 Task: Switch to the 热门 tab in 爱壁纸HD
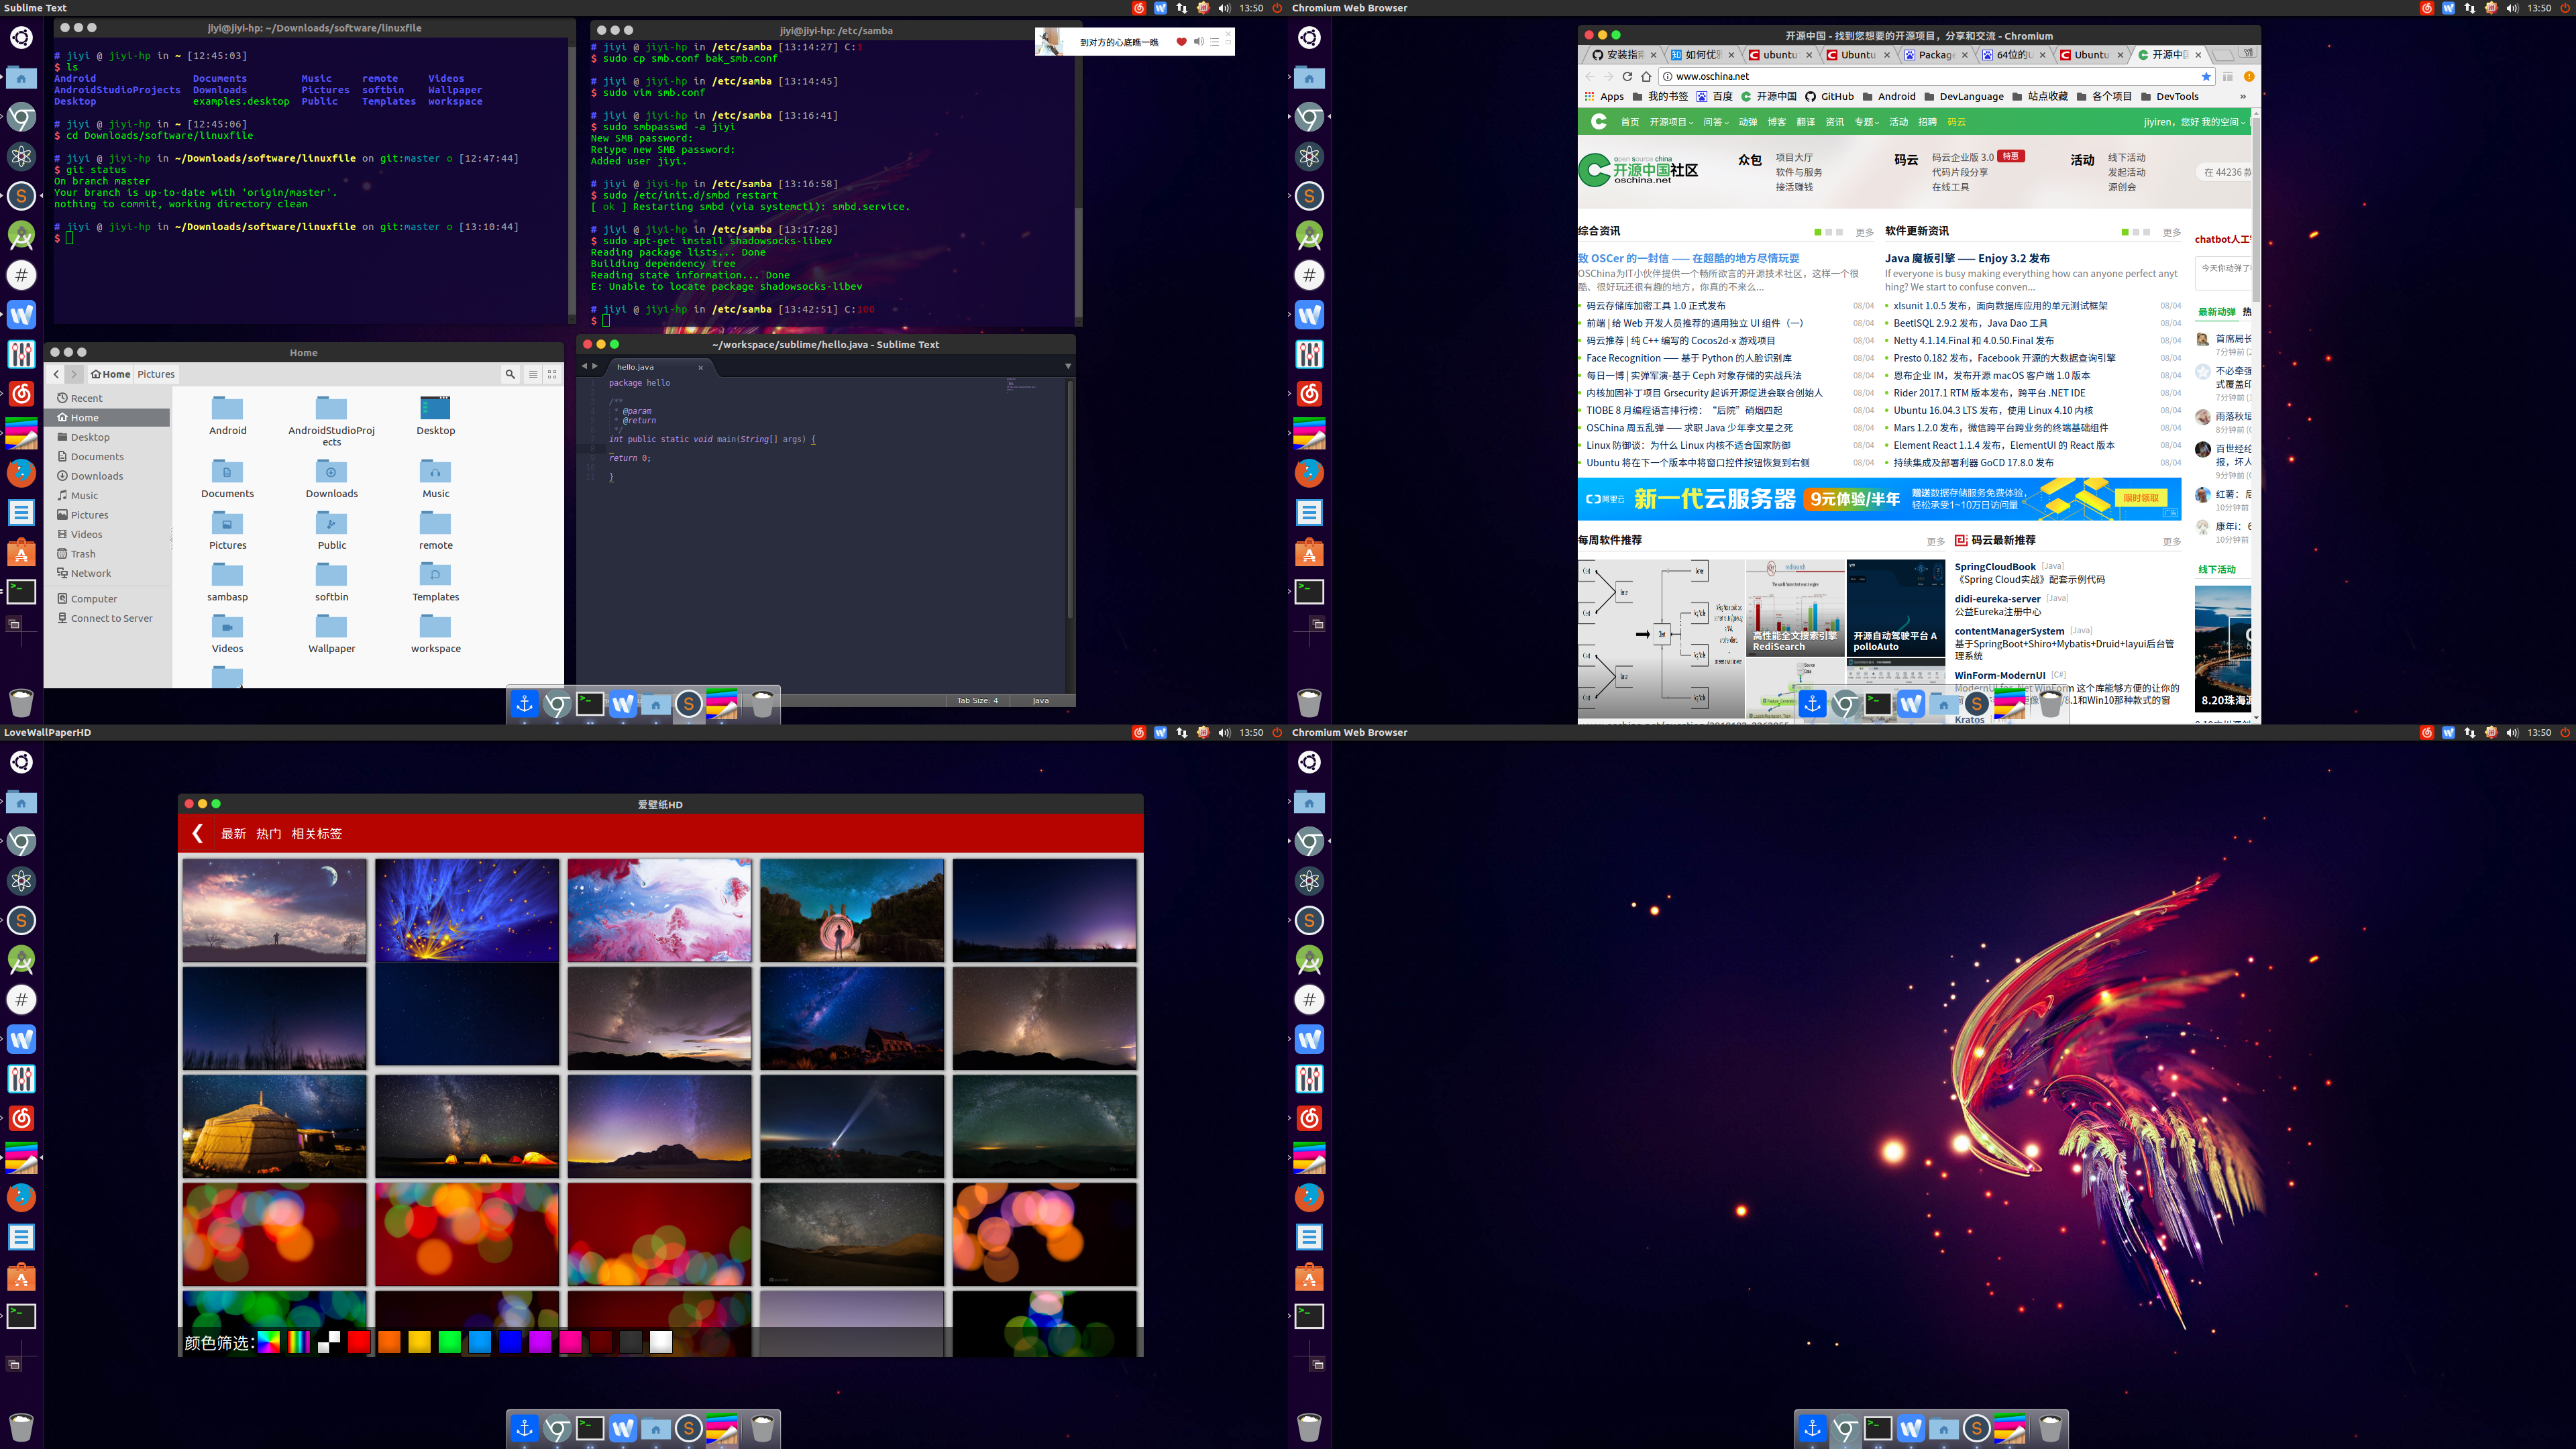click(x=268, y=833)
